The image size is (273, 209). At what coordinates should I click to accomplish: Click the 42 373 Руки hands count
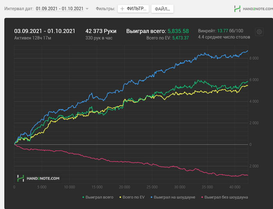click(x=101, y=31)
